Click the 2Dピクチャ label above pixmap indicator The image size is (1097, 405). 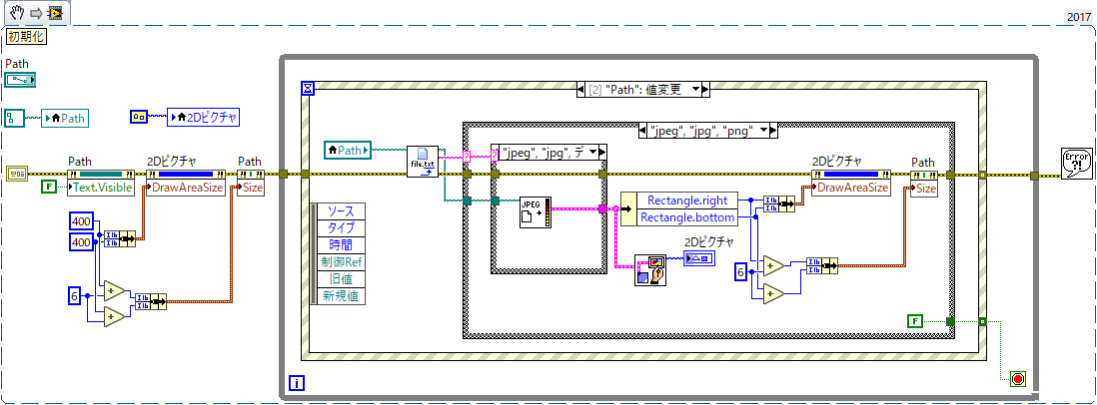pyautogui.click(x=708, y=242)
